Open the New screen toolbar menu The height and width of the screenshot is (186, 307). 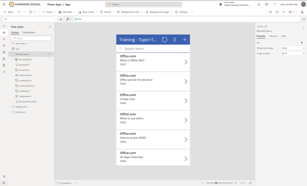point(88,12)
